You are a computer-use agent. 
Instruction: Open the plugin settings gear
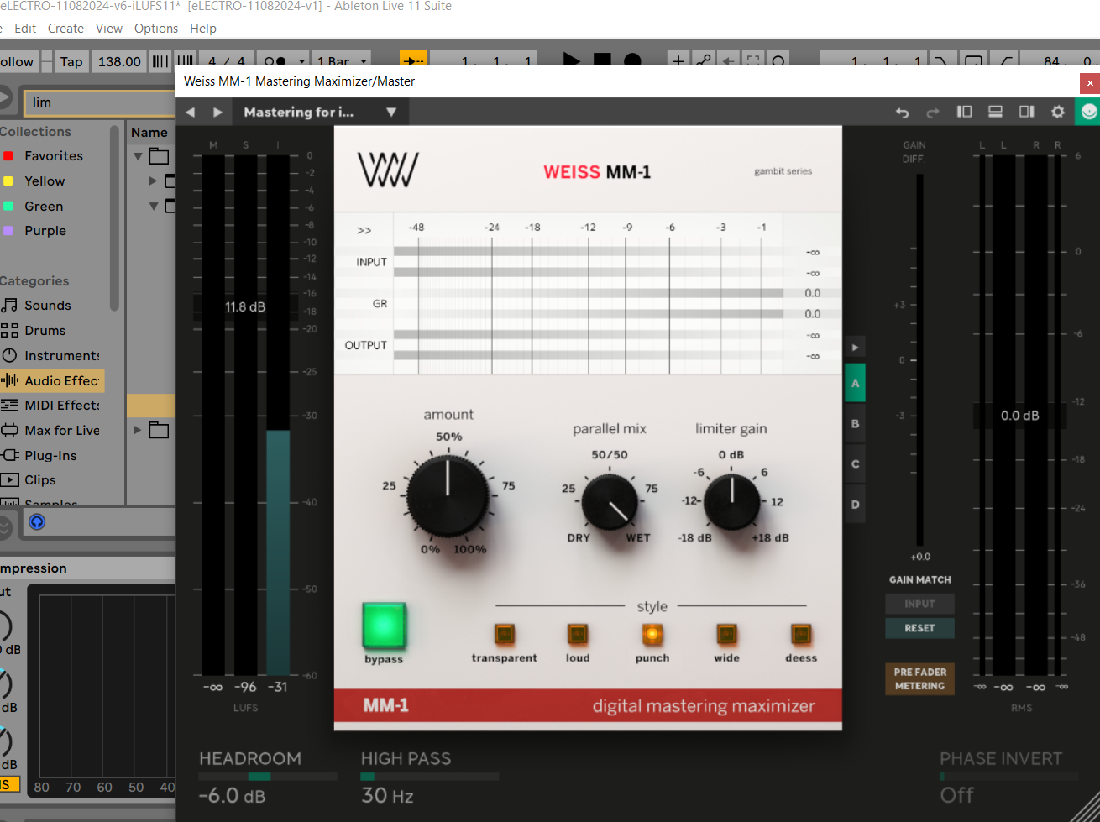(1058, 112)
